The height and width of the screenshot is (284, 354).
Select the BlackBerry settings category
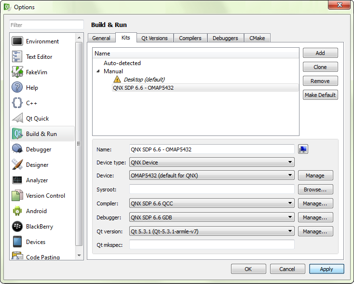pyautogui.click(x=40, y=227)
